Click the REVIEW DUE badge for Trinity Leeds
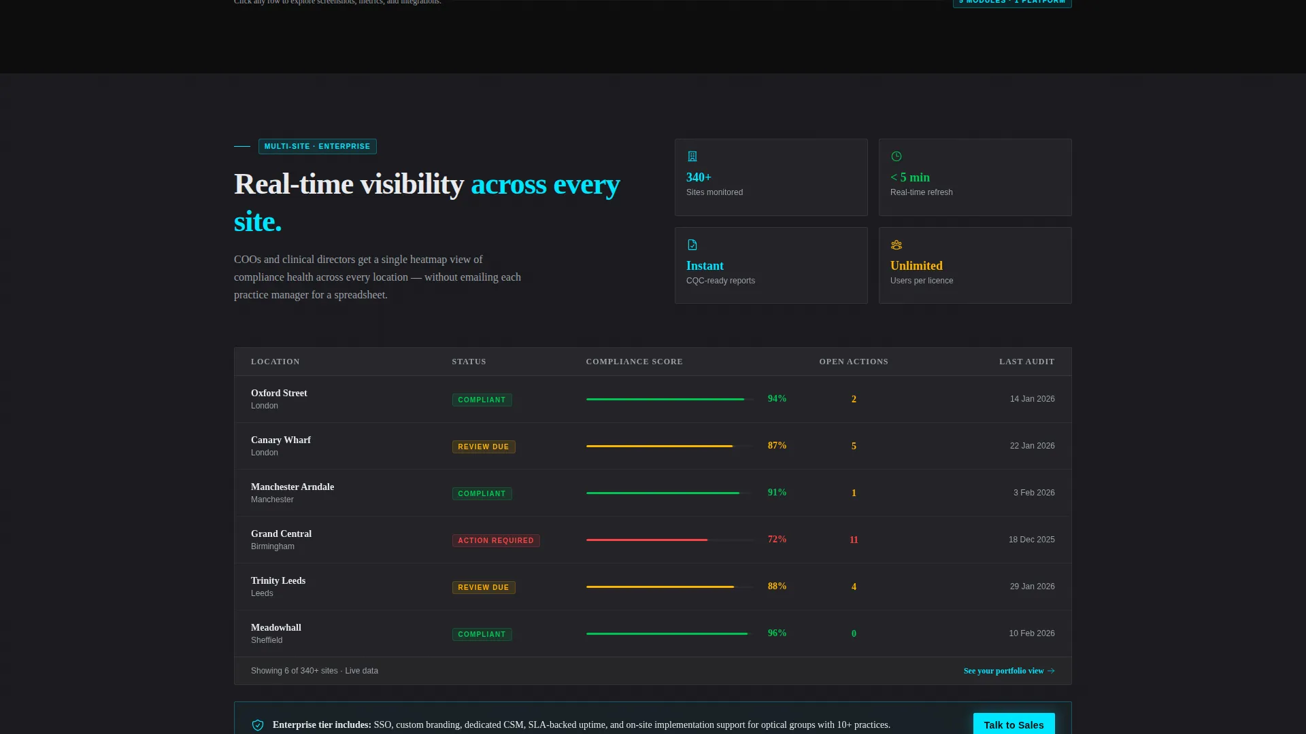This screenshot has height=734, width=1306. pyautogui.click(x=484, y=587)
